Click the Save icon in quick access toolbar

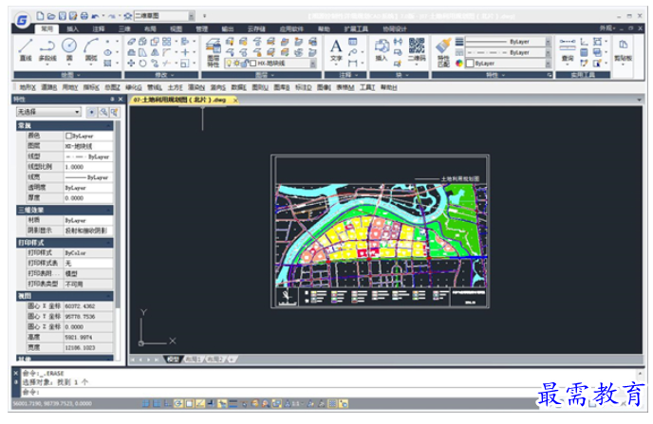click(62, 16)
